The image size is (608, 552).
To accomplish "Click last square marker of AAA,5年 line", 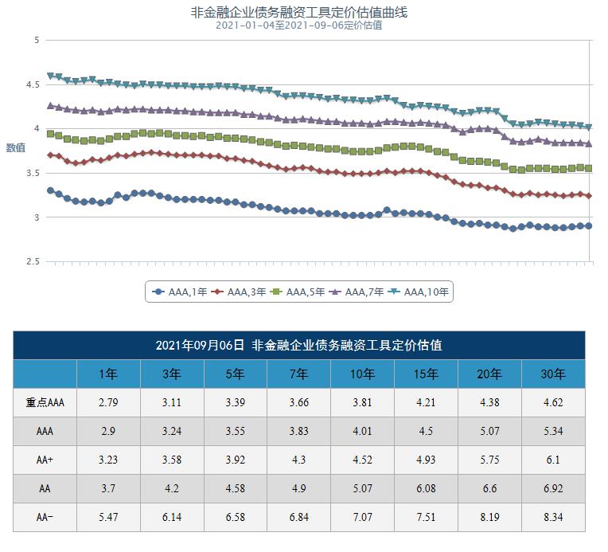I will point(588,168).
